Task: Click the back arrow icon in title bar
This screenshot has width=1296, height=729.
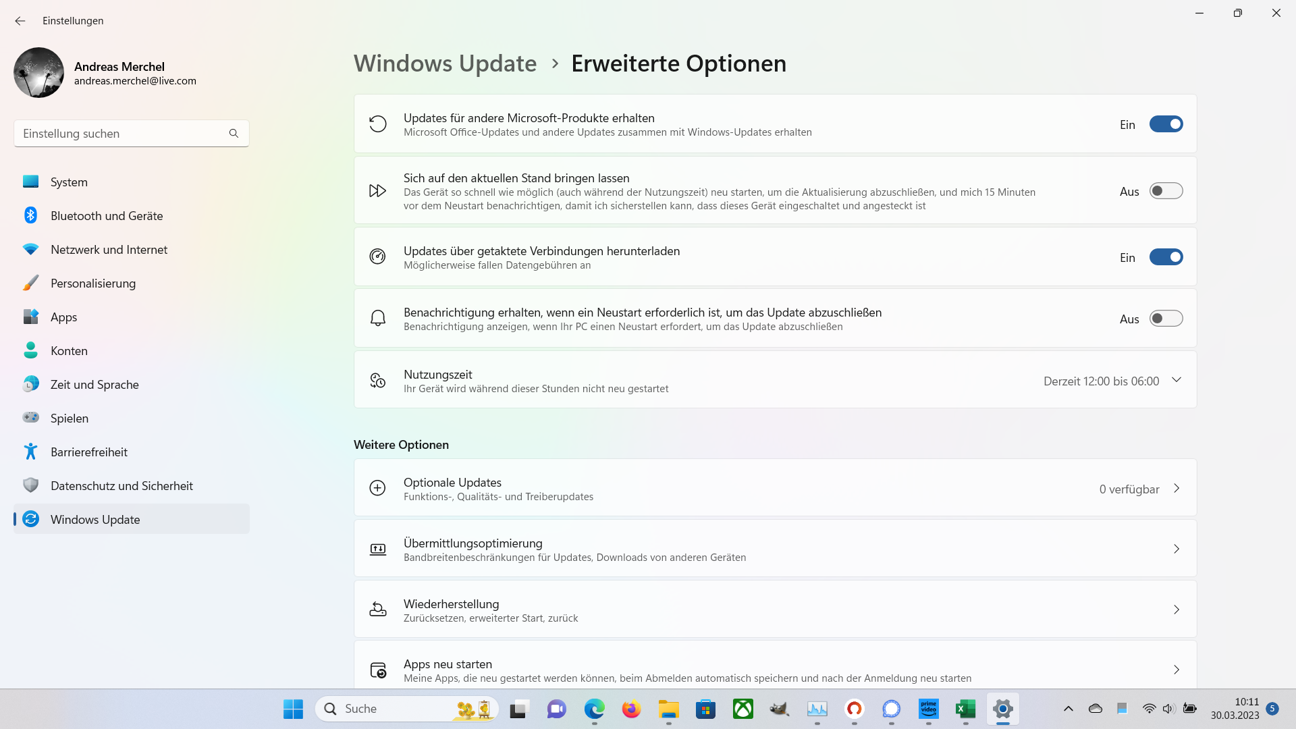Action: click(20, 21)
